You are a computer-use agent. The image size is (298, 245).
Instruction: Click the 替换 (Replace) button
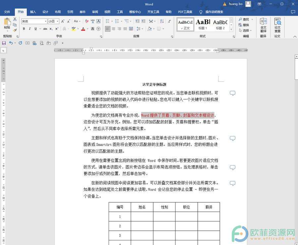(x=244, y=25)
